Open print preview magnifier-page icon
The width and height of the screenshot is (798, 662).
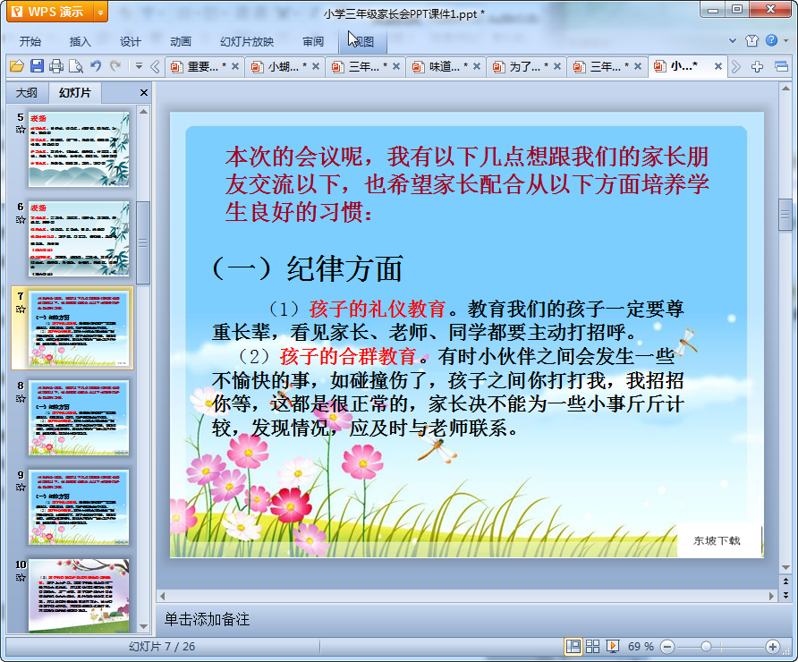[x=76, y=66]
